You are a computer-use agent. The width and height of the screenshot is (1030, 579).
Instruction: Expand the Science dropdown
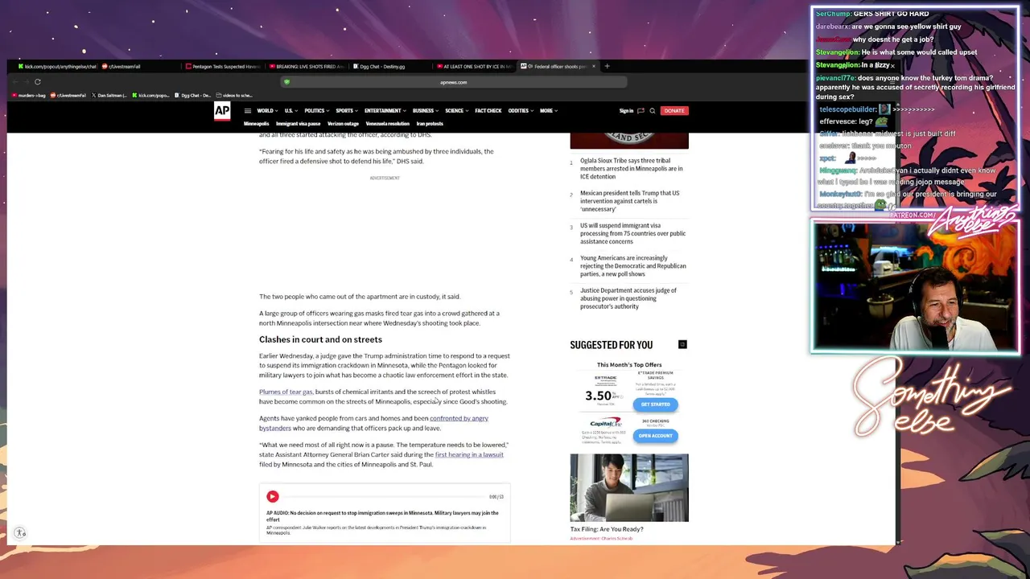coord(456,111)
